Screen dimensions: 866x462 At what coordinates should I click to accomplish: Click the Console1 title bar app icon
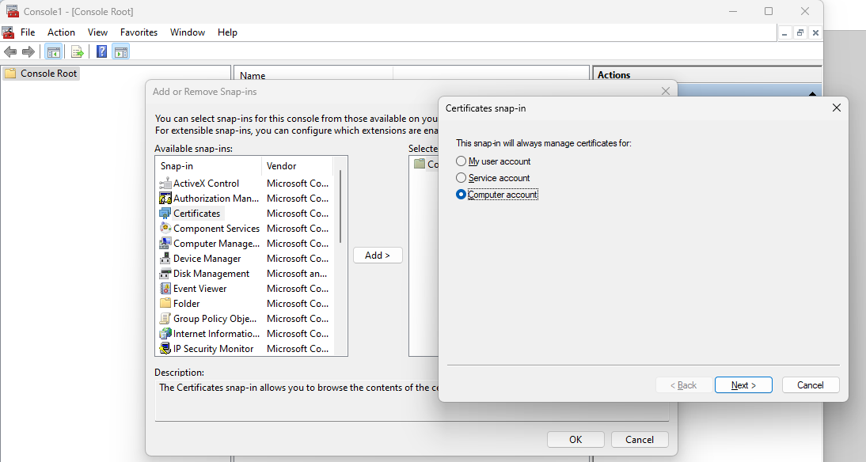pyautogui.click(x=12, y=11)
